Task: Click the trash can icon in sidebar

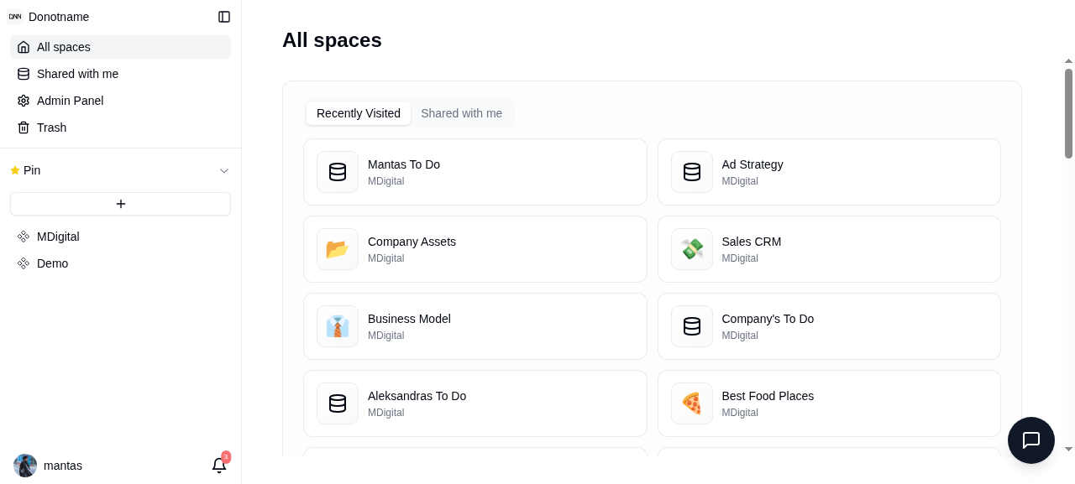Action: (24, 128)
